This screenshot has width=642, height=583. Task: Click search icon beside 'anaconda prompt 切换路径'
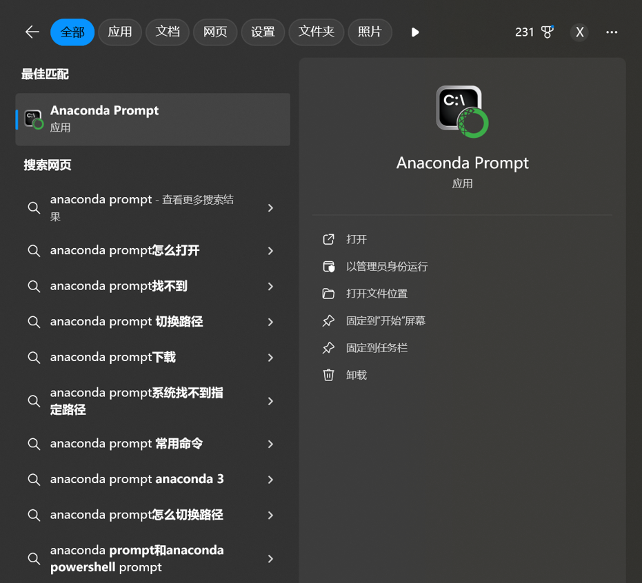[34, 322]
